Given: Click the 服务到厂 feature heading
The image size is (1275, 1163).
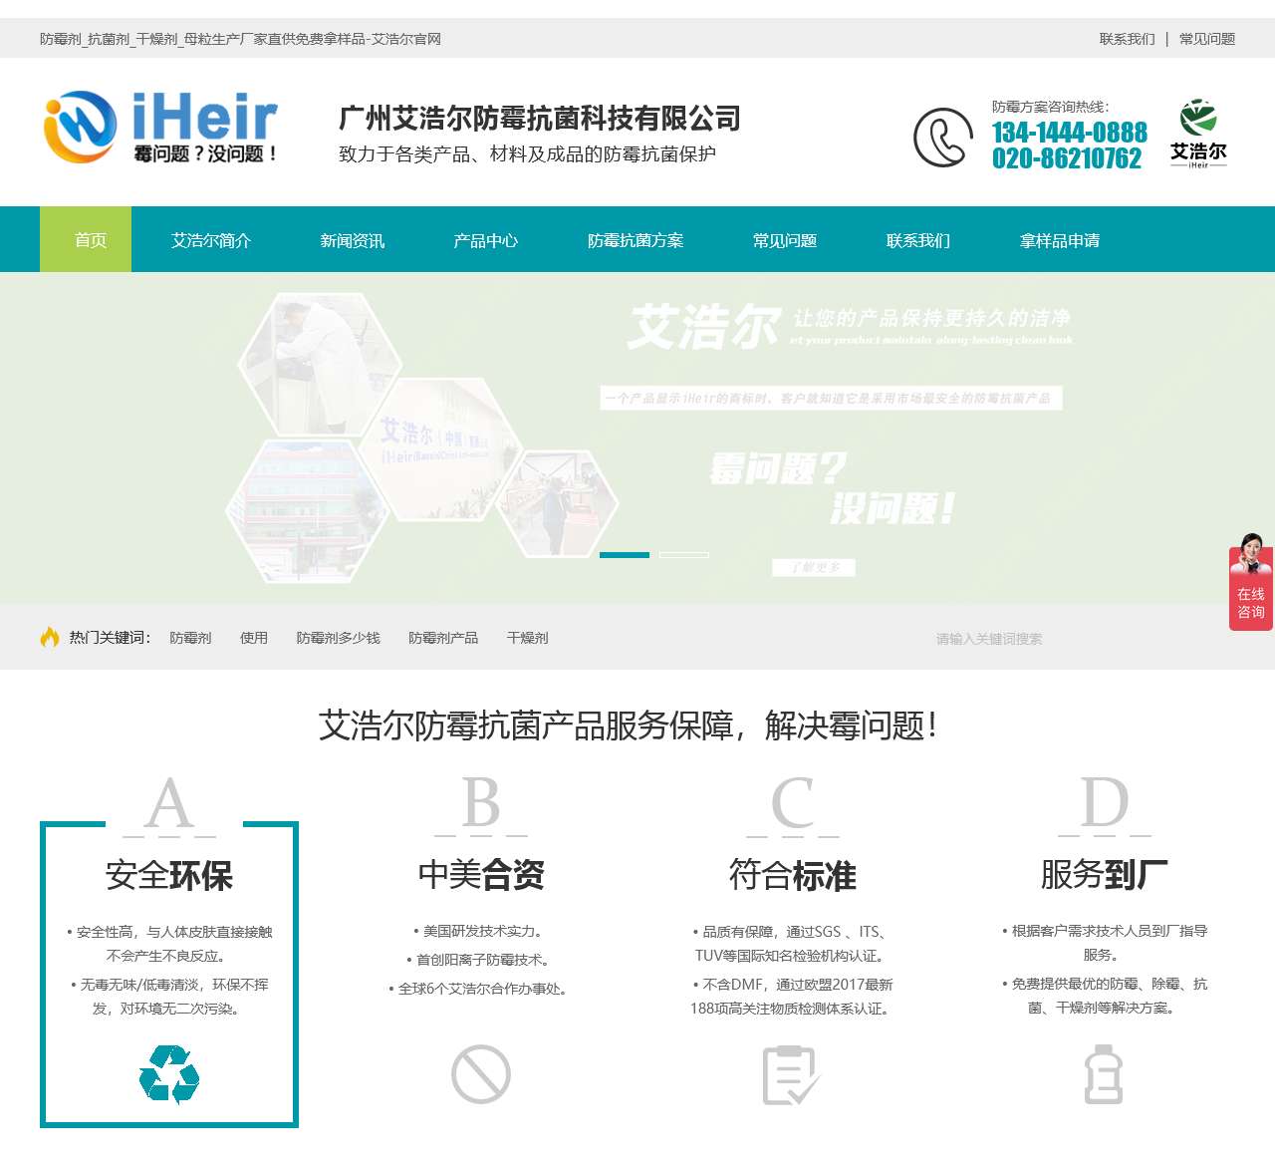Looking at the screenshot, I should tap(1104, 874).
